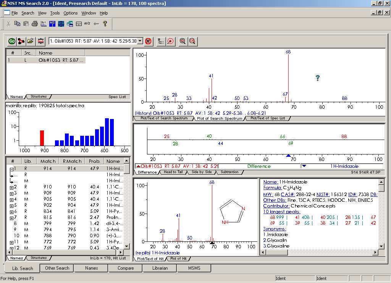Open the File menu
391x283 pixels.
(15, 13)
